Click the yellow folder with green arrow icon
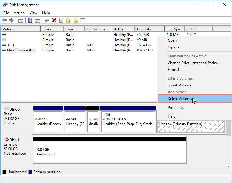232x183 pixels. click(x=68, y=20)
